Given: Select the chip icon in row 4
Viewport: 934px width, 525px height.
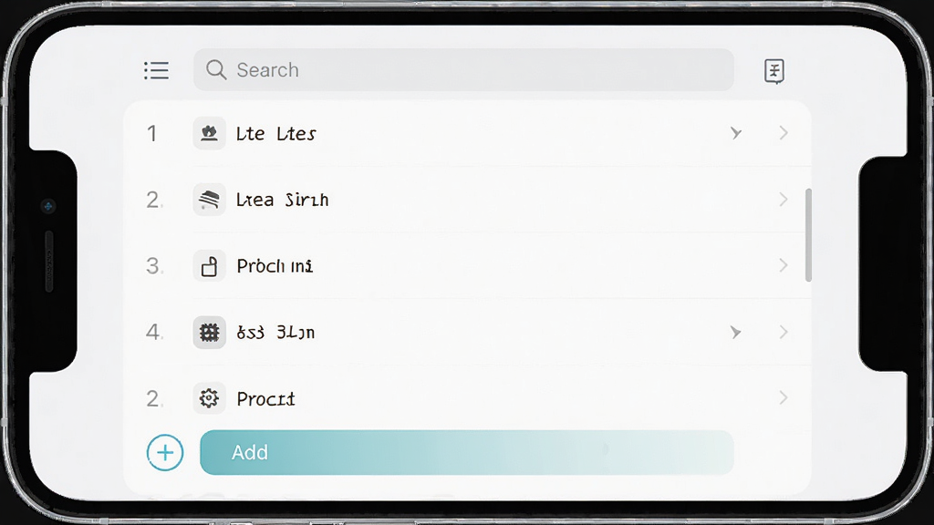Looking at the screenshot, I should pos(209,332).
